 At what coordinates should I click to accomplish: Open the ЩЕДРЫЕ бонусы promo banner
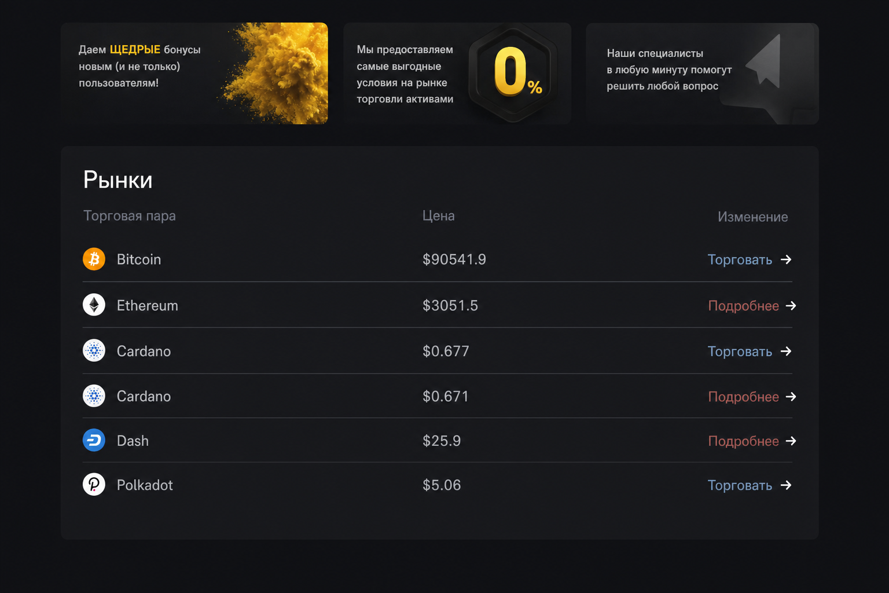[x=194, y=74]
